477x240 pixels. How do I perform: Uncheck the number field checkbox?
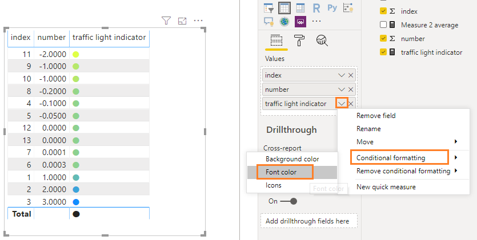point(383,38)
